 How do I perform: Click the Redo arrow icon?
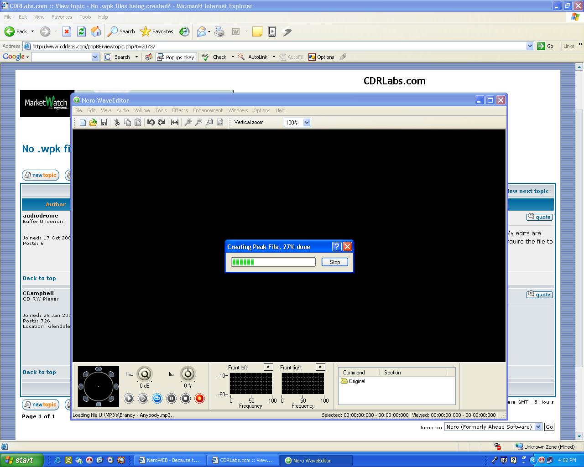[162, 122]
